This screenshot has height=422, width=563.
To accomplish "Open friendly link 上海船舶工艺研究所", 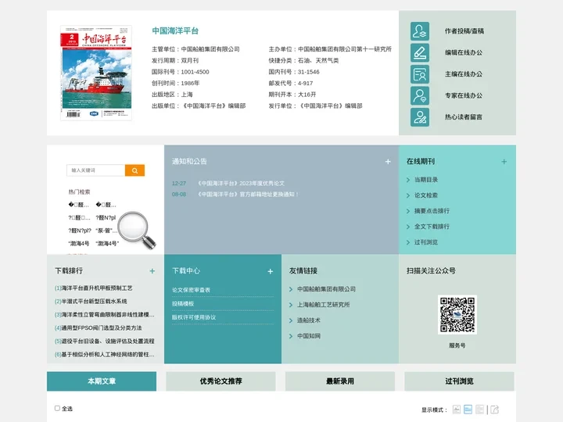I will tap(324, 305).
